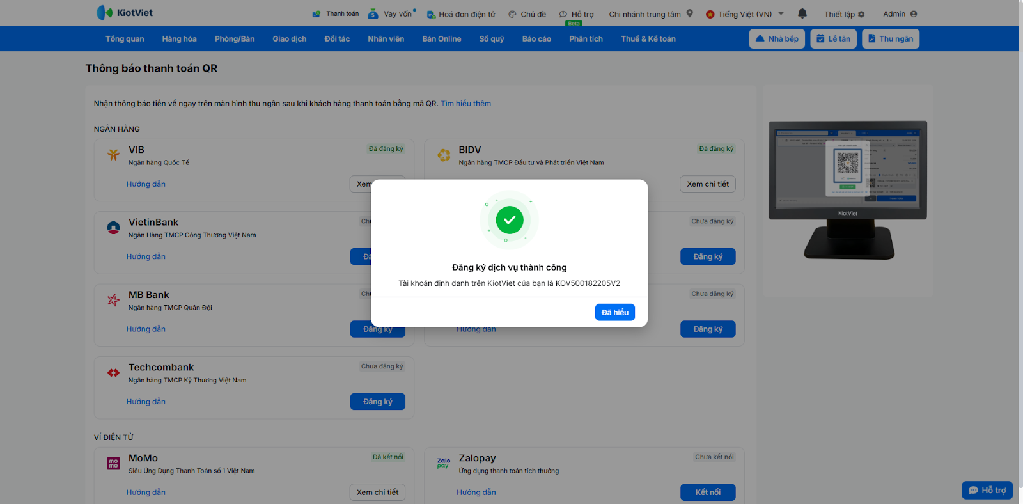The width and height of the screenshot is (1023, 504).
Task: Select the Chi nhánh trung tâm branch
Action: tap(644, 14)
